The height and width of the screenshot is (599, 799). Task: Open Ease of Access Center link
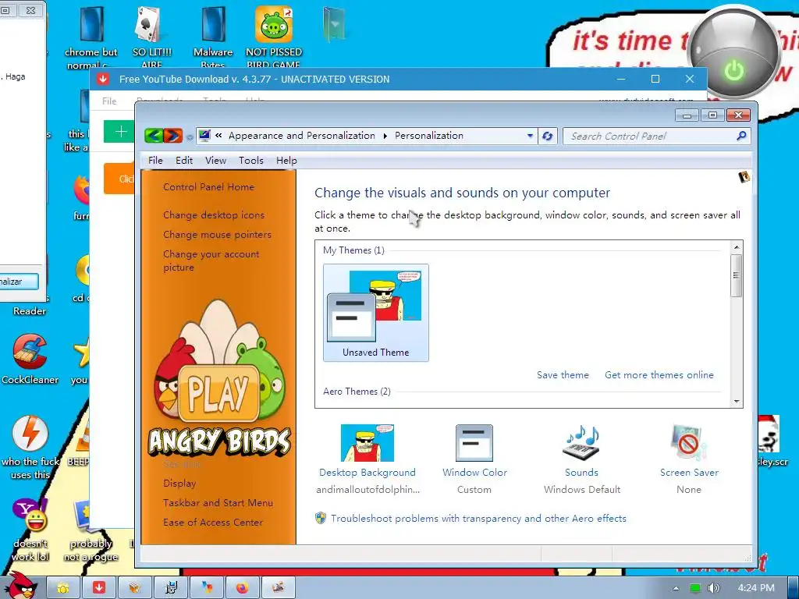(213, 522)
